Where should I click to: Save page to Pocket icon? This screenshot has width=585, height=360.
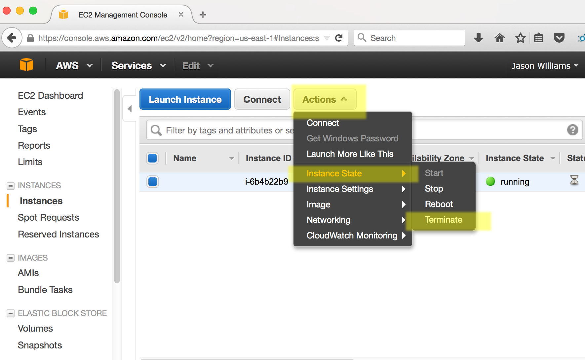(559, 38)
